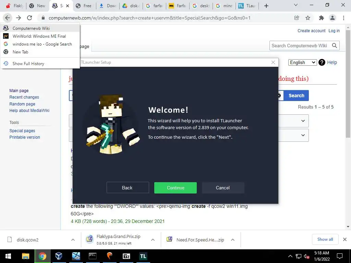351x263 pixels.
Task: Open the tab search chevron in title bar
Action: (296, 5)
